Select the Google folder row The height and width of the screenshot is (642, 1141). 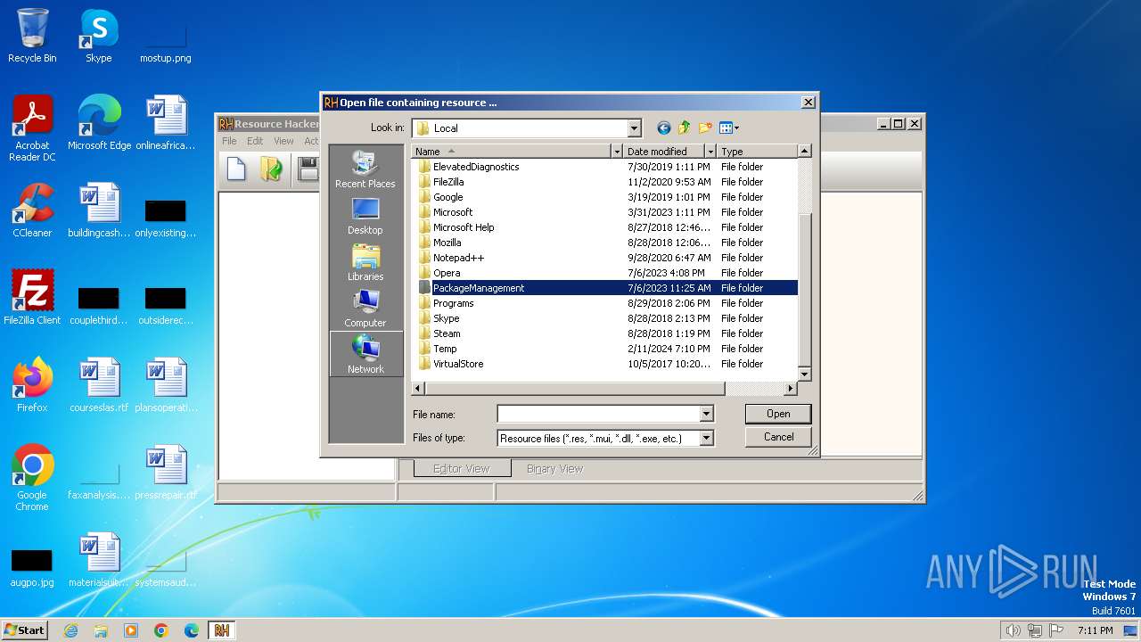click(605, 197)
